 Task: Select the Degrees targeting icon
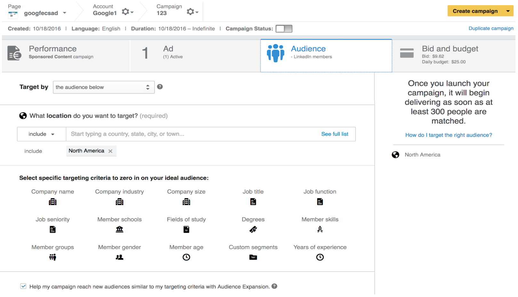[x=253, y=229]
